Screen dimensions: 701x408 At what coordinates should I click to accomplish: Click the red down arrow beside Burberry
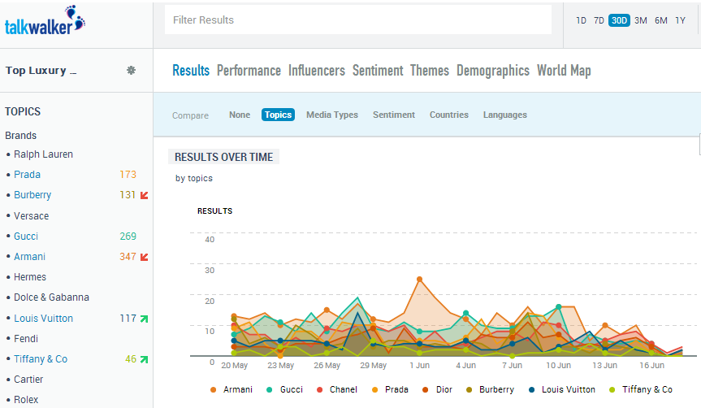tap(144, 195)
